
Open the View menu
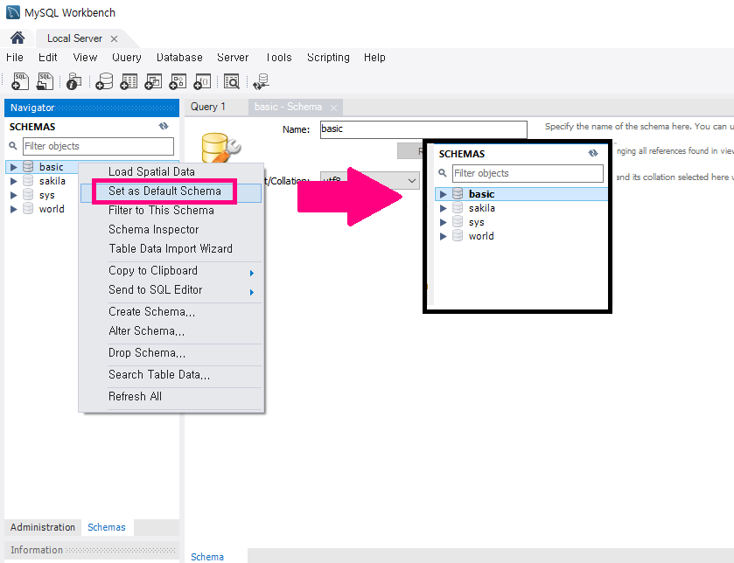pyautogui.click(x=85, y=58)
